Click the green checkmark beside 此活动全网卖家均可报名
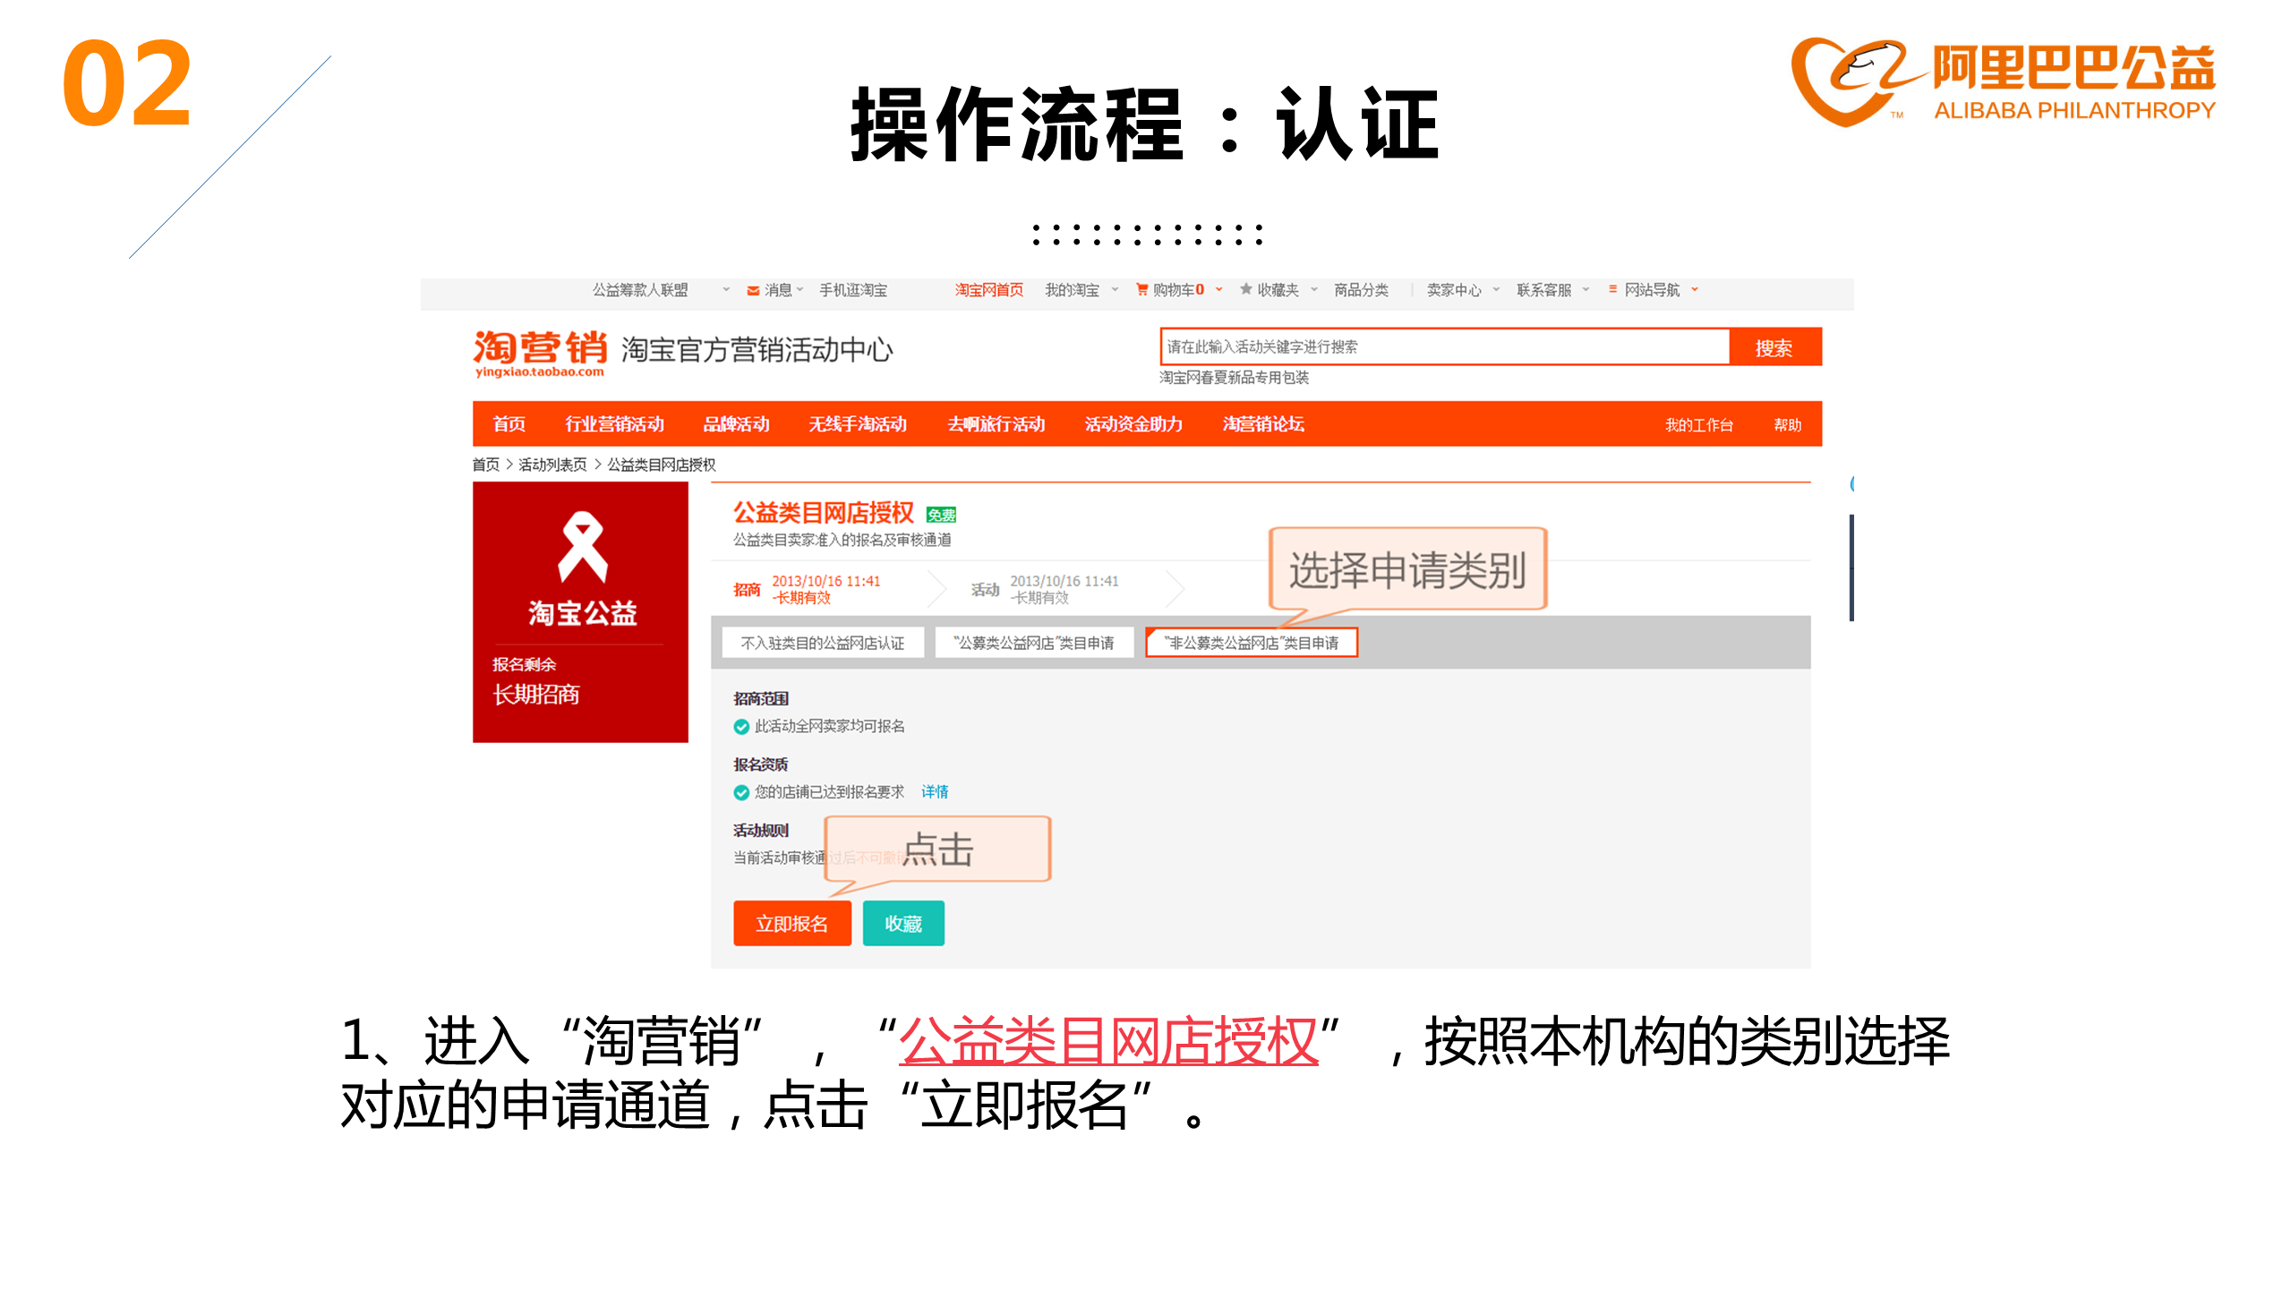2291x1289 pixels. (741, 727)
